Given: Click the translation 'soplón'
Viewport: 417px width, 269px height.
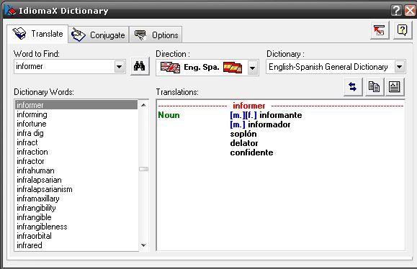Looking at the screenshot, I should [x=243, y=134].
